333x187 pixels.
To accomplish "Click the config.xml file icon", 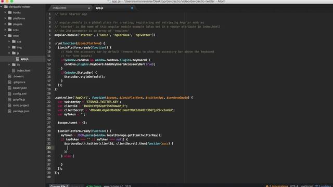I will click(x=9, y=94).
